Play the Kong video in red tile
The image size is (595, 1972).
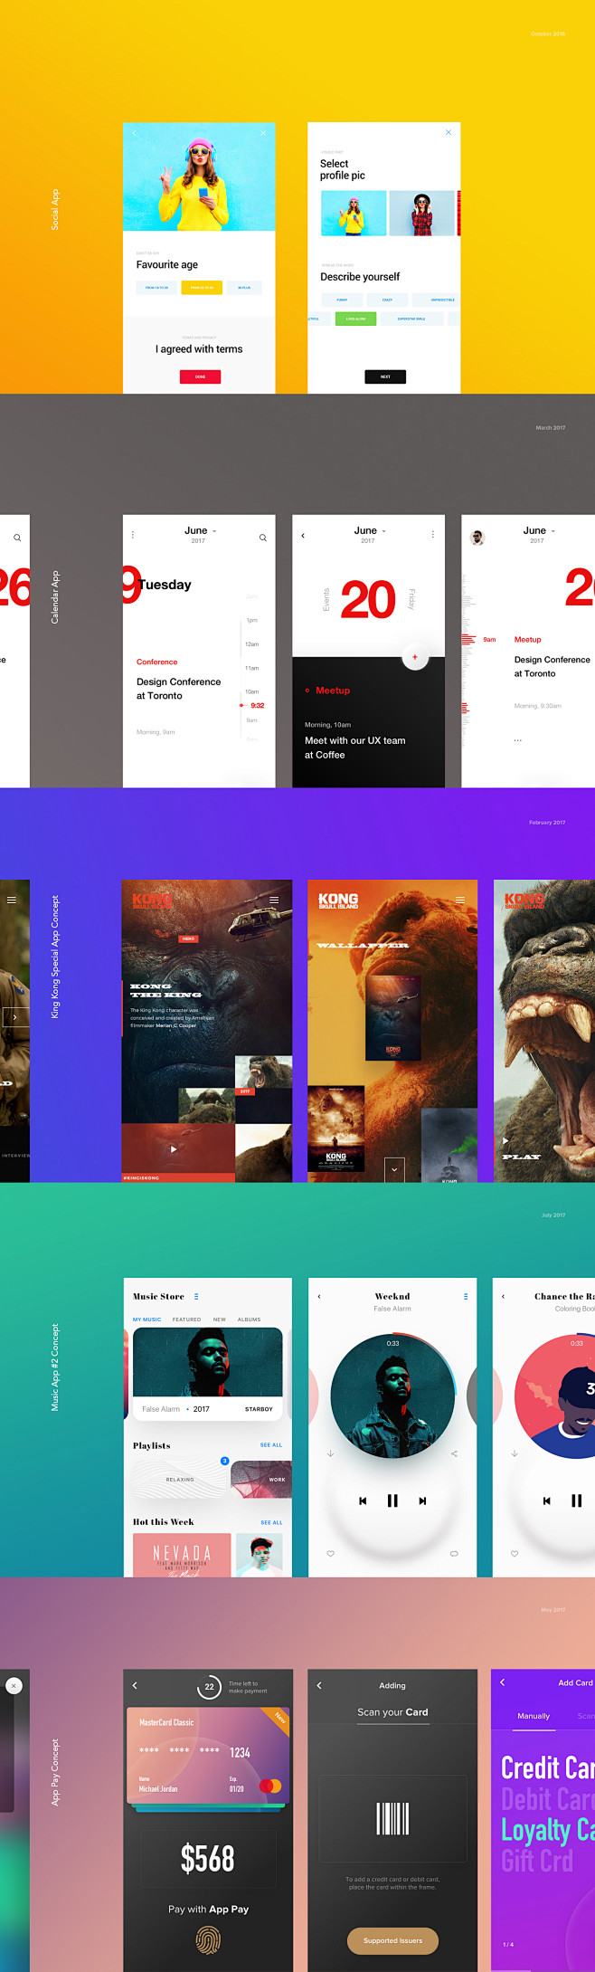pyautogui.click(x=173, y=1149)
